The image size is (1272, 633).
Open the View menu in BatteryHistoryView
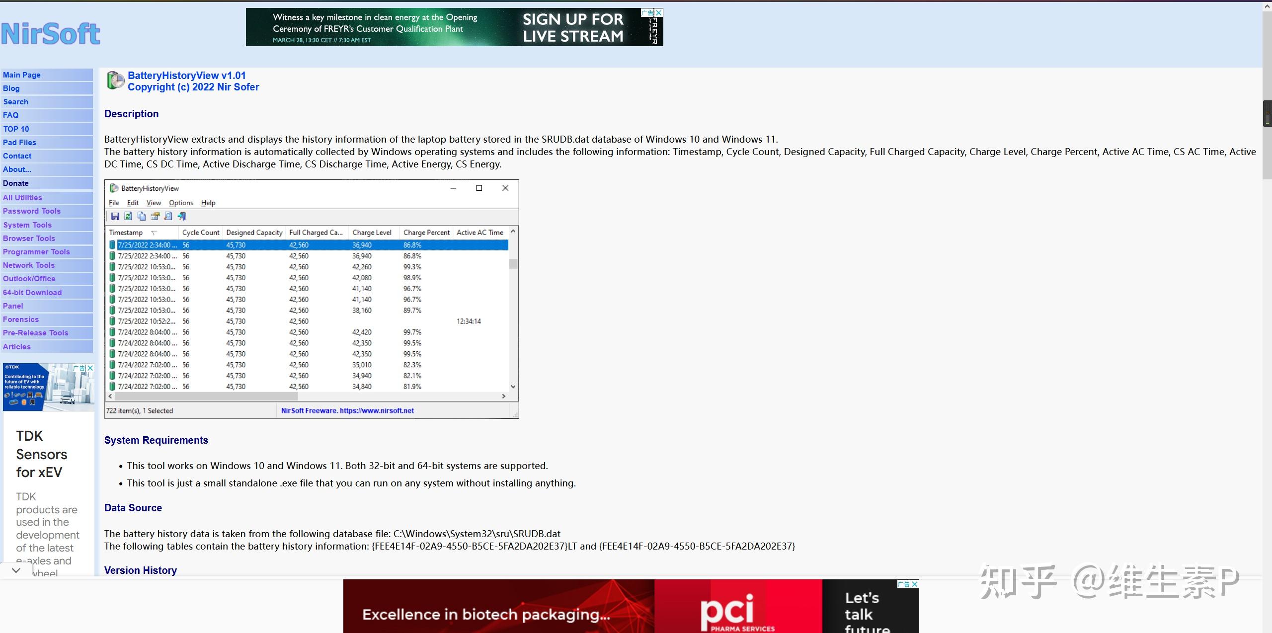[154, 203]
